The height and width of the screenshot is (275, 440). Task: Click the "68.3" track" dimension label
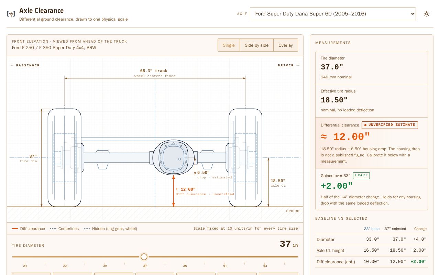coord(154,71)
